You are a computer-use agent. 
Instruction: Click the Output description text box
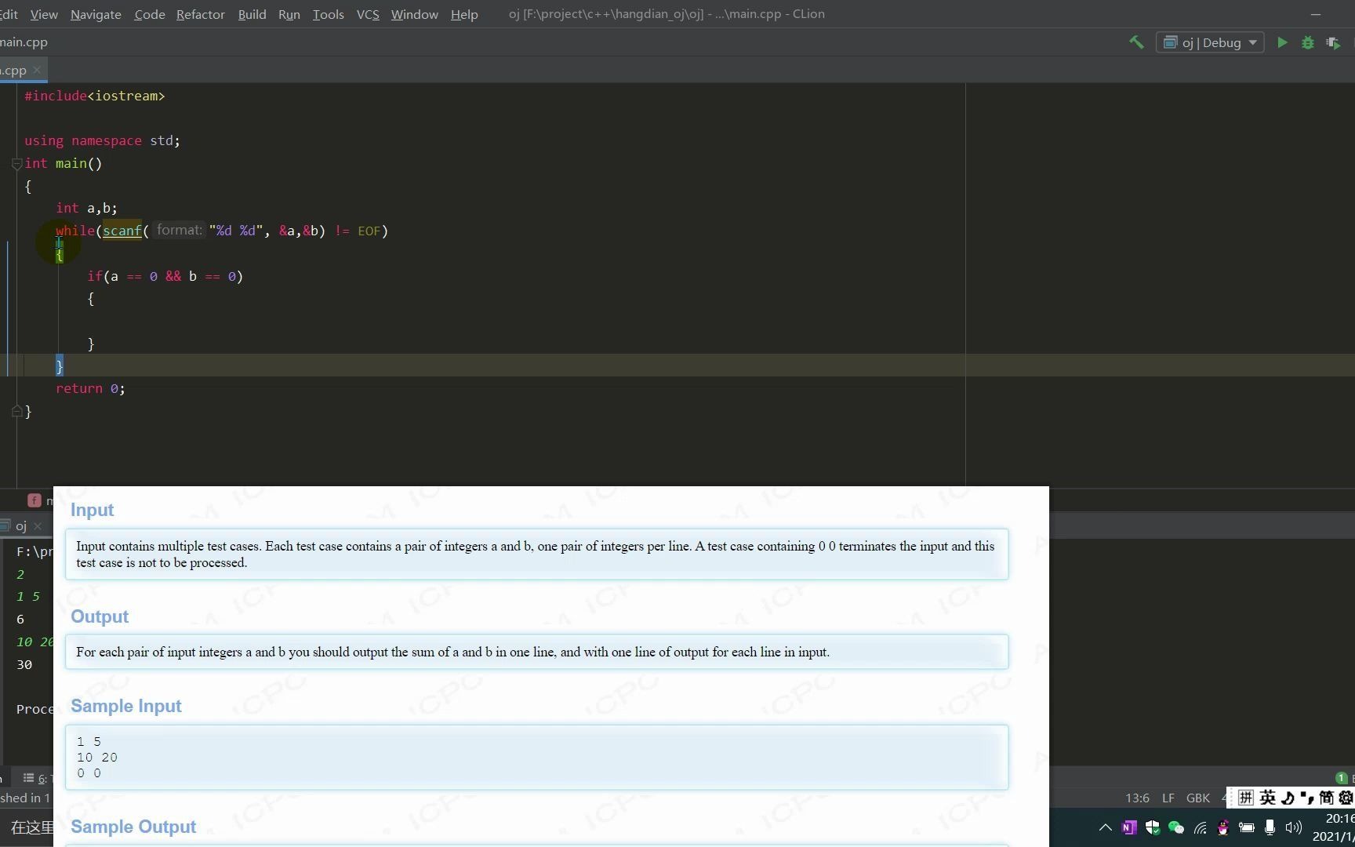(536, 652)
